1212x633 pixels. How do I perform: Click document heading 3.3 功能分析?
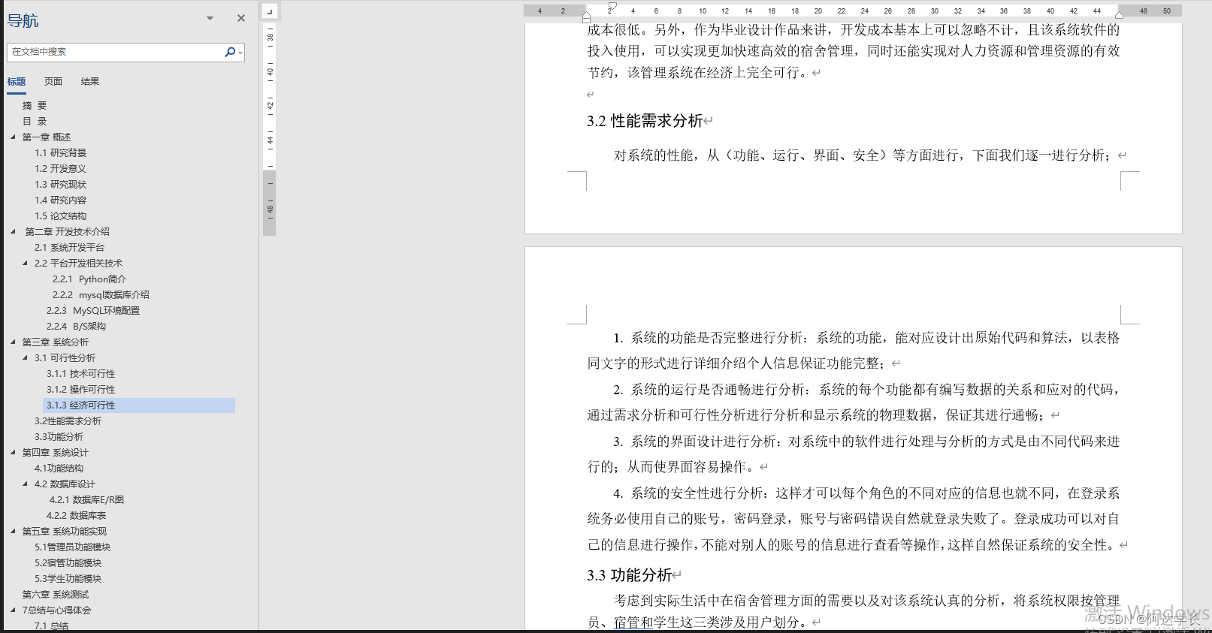point(629,575)
